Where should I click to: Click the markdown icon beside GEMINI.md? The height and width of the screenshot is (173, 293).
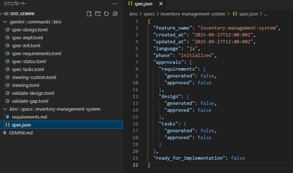5,133
